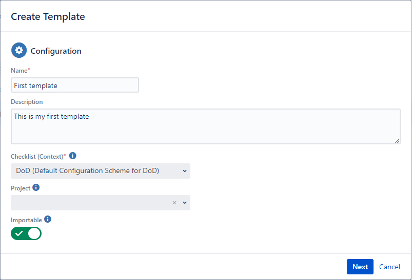The width and height of the screenshot is (412, 280).
Task: Focus the Name field containing First template
Action: 75,85
